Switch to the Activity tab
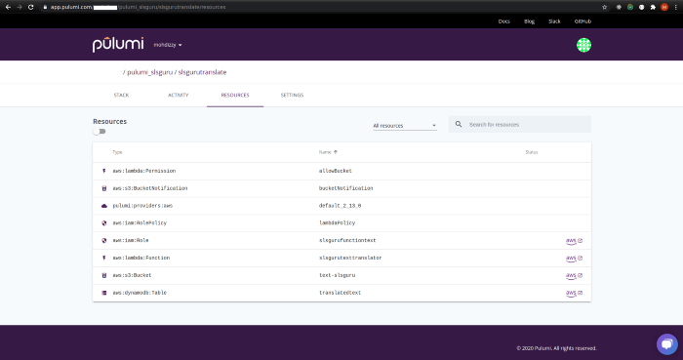683x360 pixels. click(x=179, y=95)
